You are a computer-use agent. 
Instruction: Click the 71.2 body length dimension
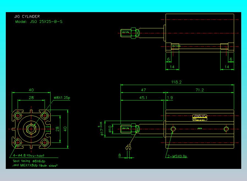199,90
